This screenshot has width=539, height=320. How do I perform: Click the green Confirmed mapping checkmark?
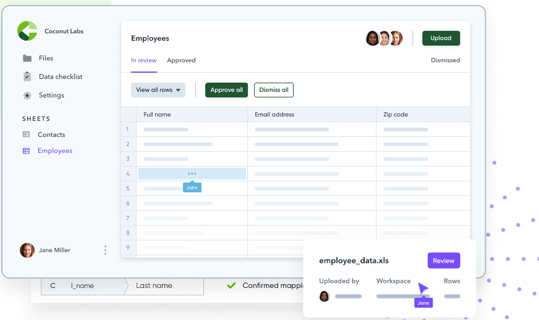point(231,285)
